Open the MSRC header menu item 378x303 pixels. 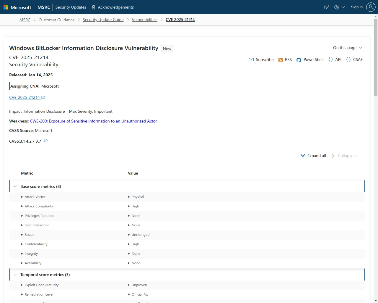[44, 7]
